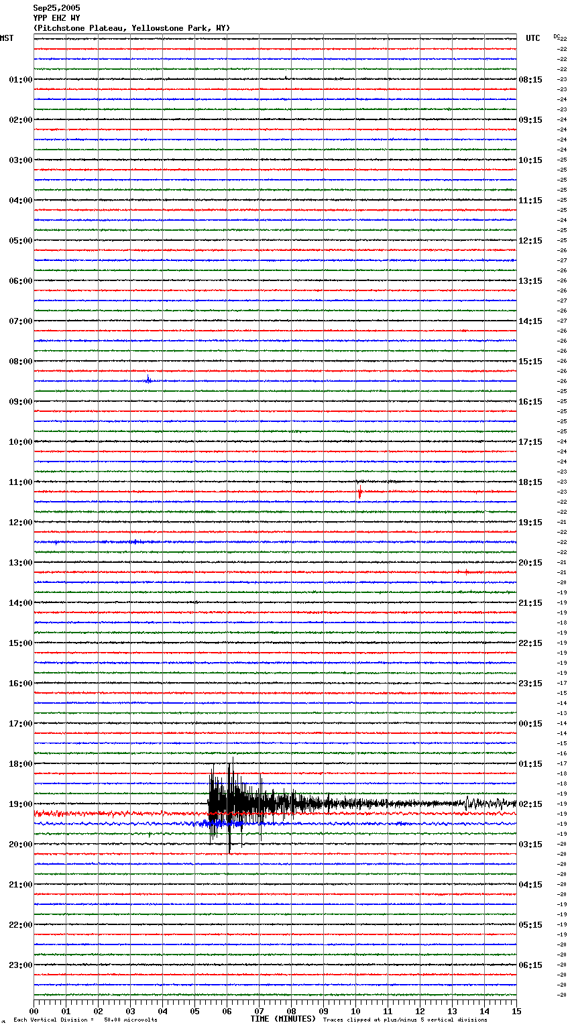Select the 08:00 MST time label
570x1029 pixels.
tap(21, 362)
